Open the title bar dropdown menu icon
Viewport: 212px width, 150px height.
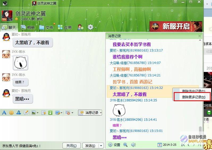click(x=175, y=2)
